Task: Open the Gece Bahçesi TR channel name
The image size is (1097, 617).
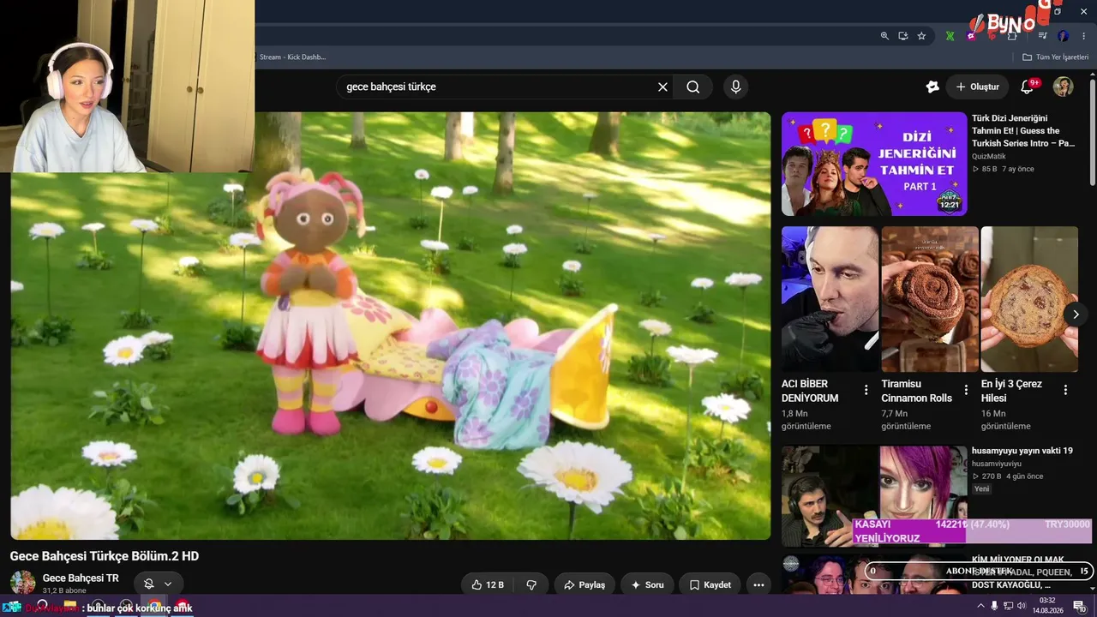Action: pos(81,578)
